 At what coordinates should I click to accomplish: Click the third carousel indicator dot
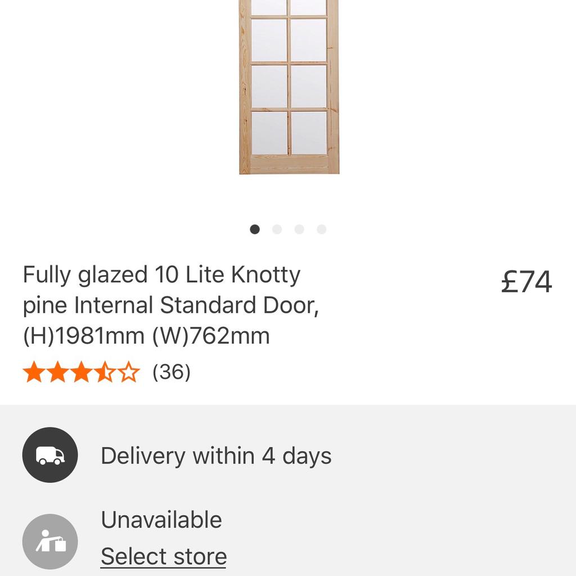click(x=299, y=229)
